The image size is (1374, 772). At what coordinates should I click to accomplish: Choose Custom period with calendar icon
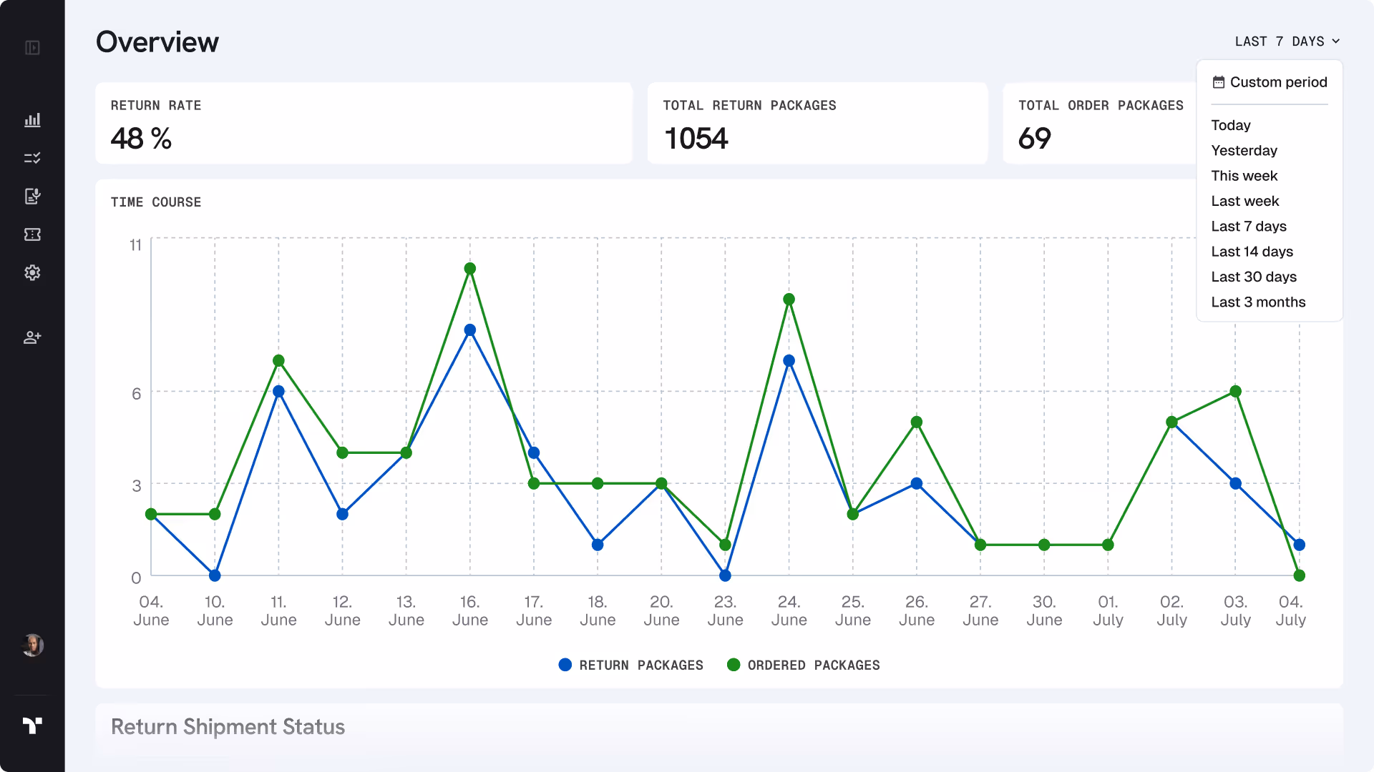pos(1270,82)
